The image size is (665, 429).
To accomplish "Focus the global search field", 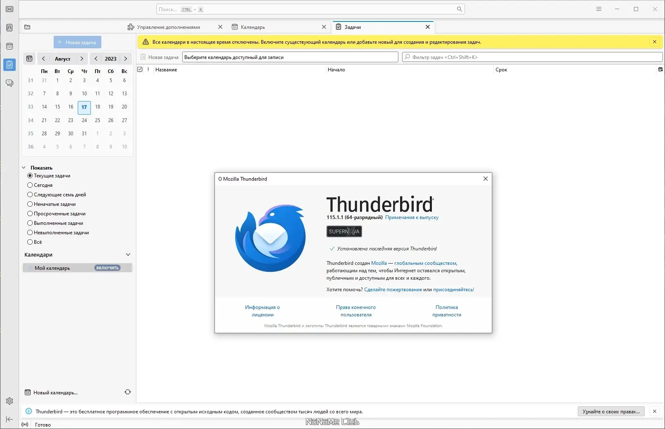I will [x=310, y=9].
